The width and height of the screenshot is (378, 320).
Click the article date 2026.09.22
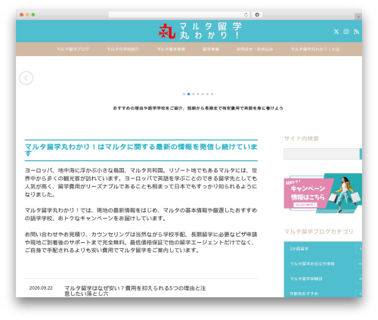(41, 288)
